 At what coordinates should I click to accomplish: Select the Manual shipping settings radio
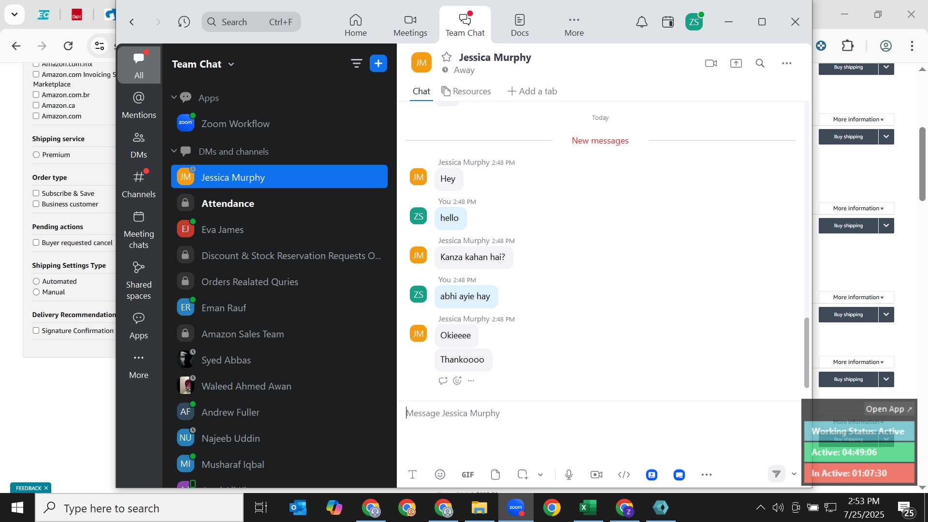36,292
